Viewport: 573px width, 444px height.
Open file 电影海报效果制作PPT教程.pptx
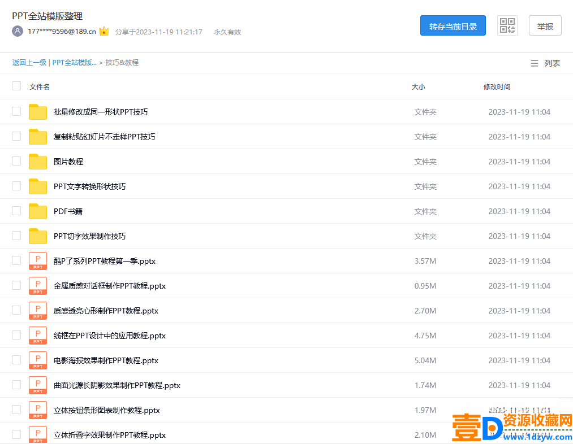tap(106, 360)
